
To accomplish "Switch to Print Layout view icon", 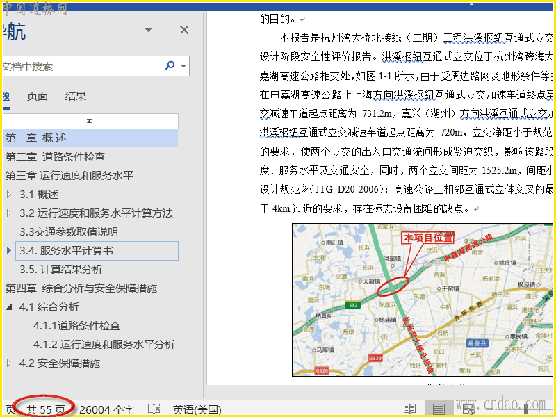I will tap(439, 409).
